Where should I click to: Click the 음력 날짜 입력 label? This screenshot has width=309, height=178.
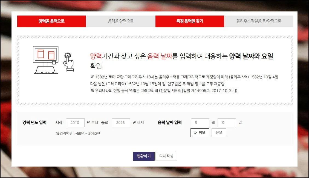pyautogui.click(x=170, y=123)
